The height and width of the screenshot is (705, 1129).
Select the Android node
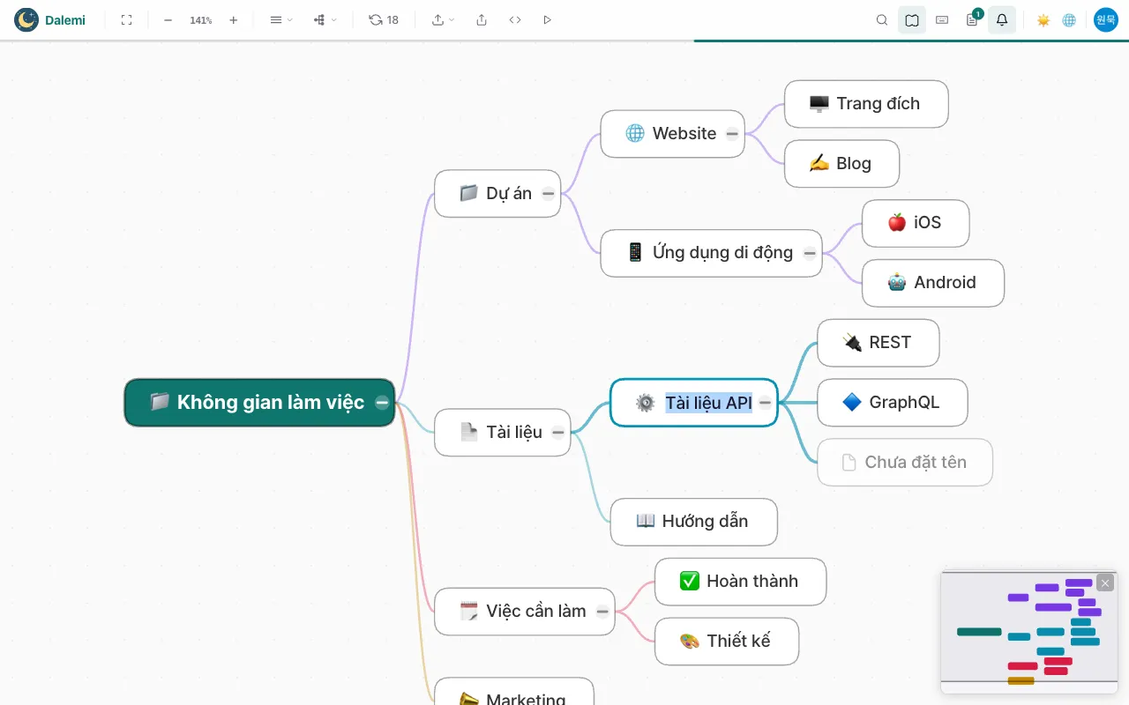point(933,283)
